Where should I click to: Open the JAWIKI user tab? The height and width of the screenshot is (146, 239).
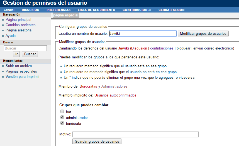pyautogui.click(x=9, y=10)
